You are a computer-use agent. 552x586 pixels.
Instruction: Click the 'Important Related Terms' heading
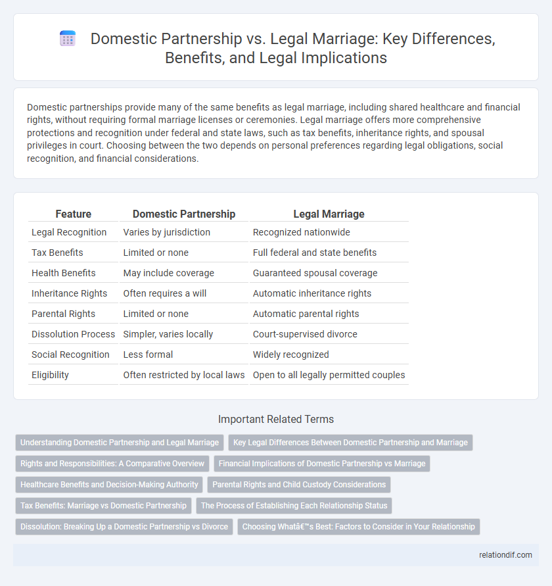pyautogui.click(x=276, y=420)
